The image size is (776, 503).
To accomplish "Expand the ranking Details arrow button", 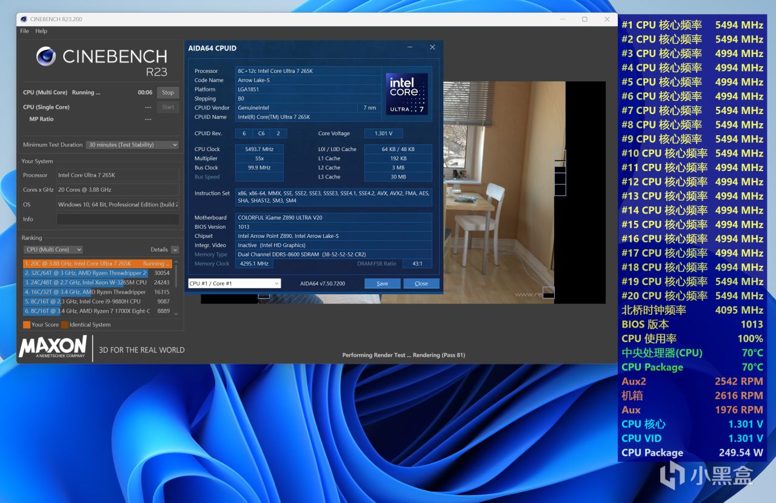I will click(x=175, y=249).
